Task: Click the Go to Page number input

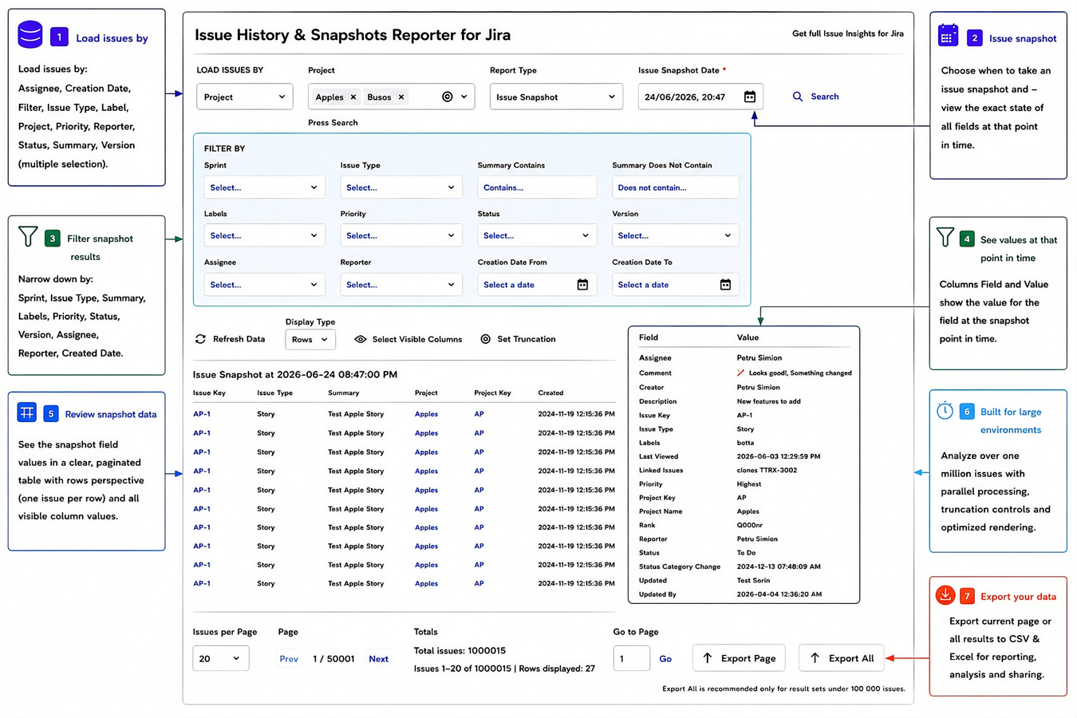Action: click(x=632, y=658)
